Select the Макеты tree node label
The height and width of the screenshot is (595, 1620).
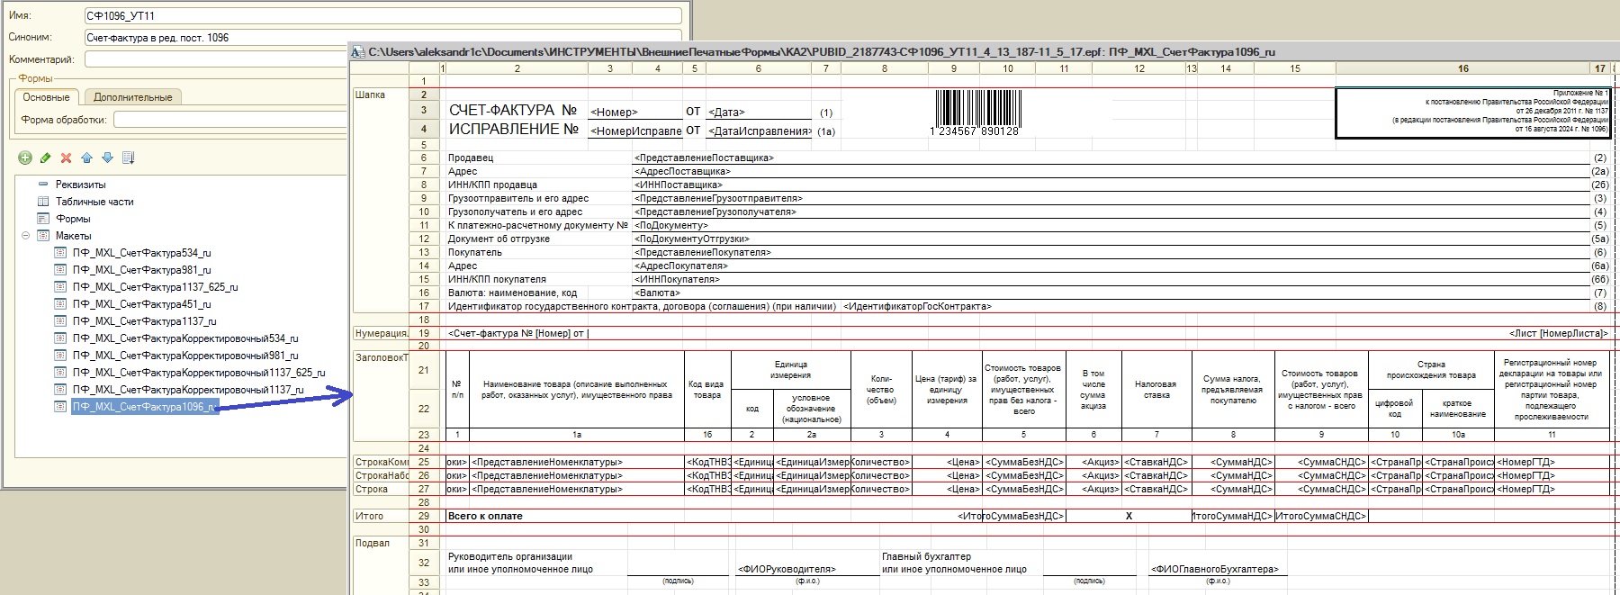pos(74,236)
